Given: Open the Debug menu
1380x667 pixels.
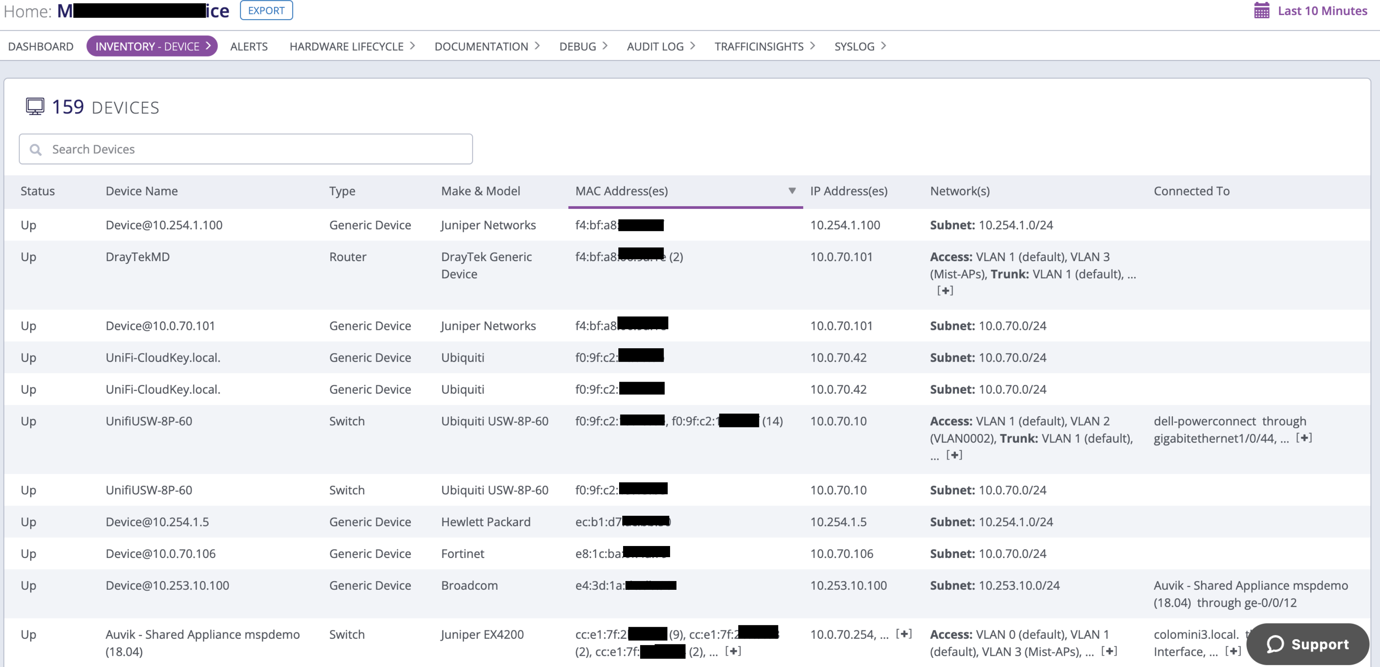Looking at the screenshot, I should 583,47.
